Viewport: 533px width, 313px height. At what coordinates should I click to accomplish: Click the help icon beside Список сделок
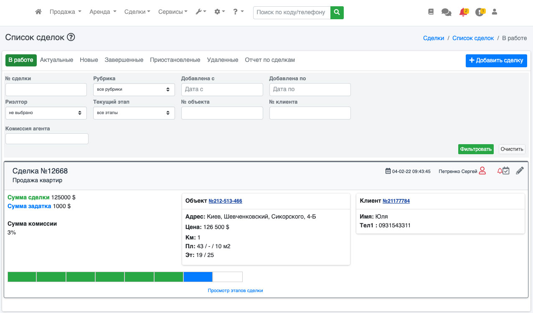tap(71, 37)
